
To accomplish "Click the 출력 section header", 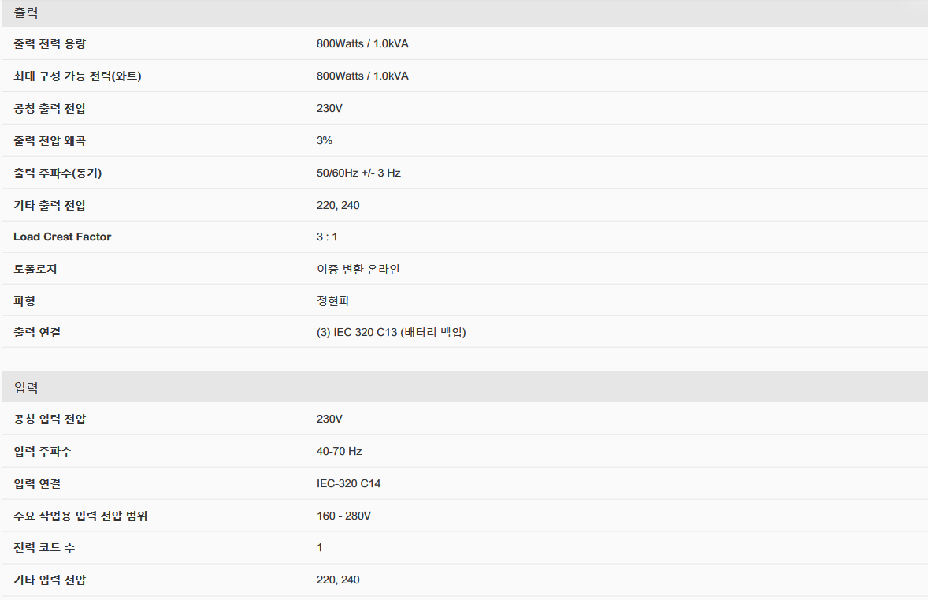I will coord(26,13).
